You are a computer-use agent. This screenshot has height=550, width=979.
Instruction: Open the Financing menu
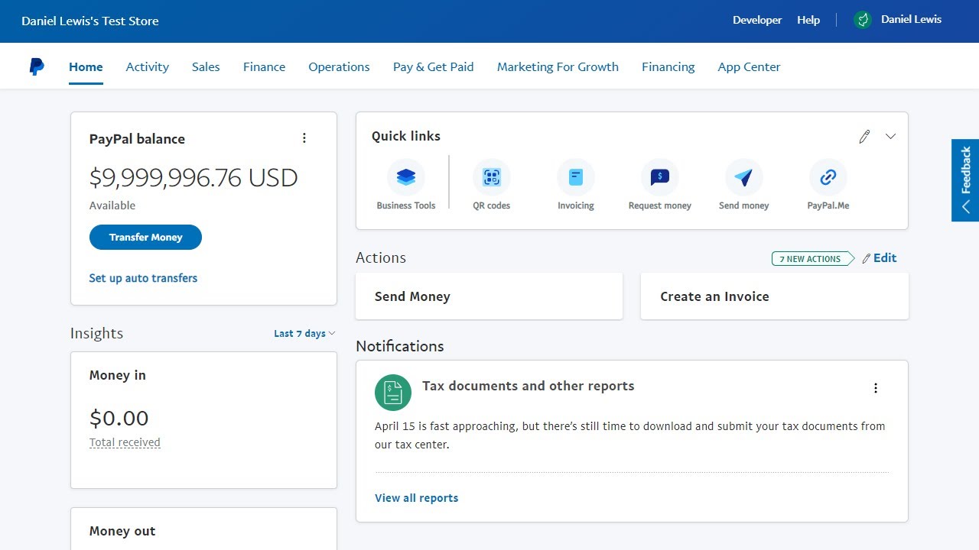668,67
